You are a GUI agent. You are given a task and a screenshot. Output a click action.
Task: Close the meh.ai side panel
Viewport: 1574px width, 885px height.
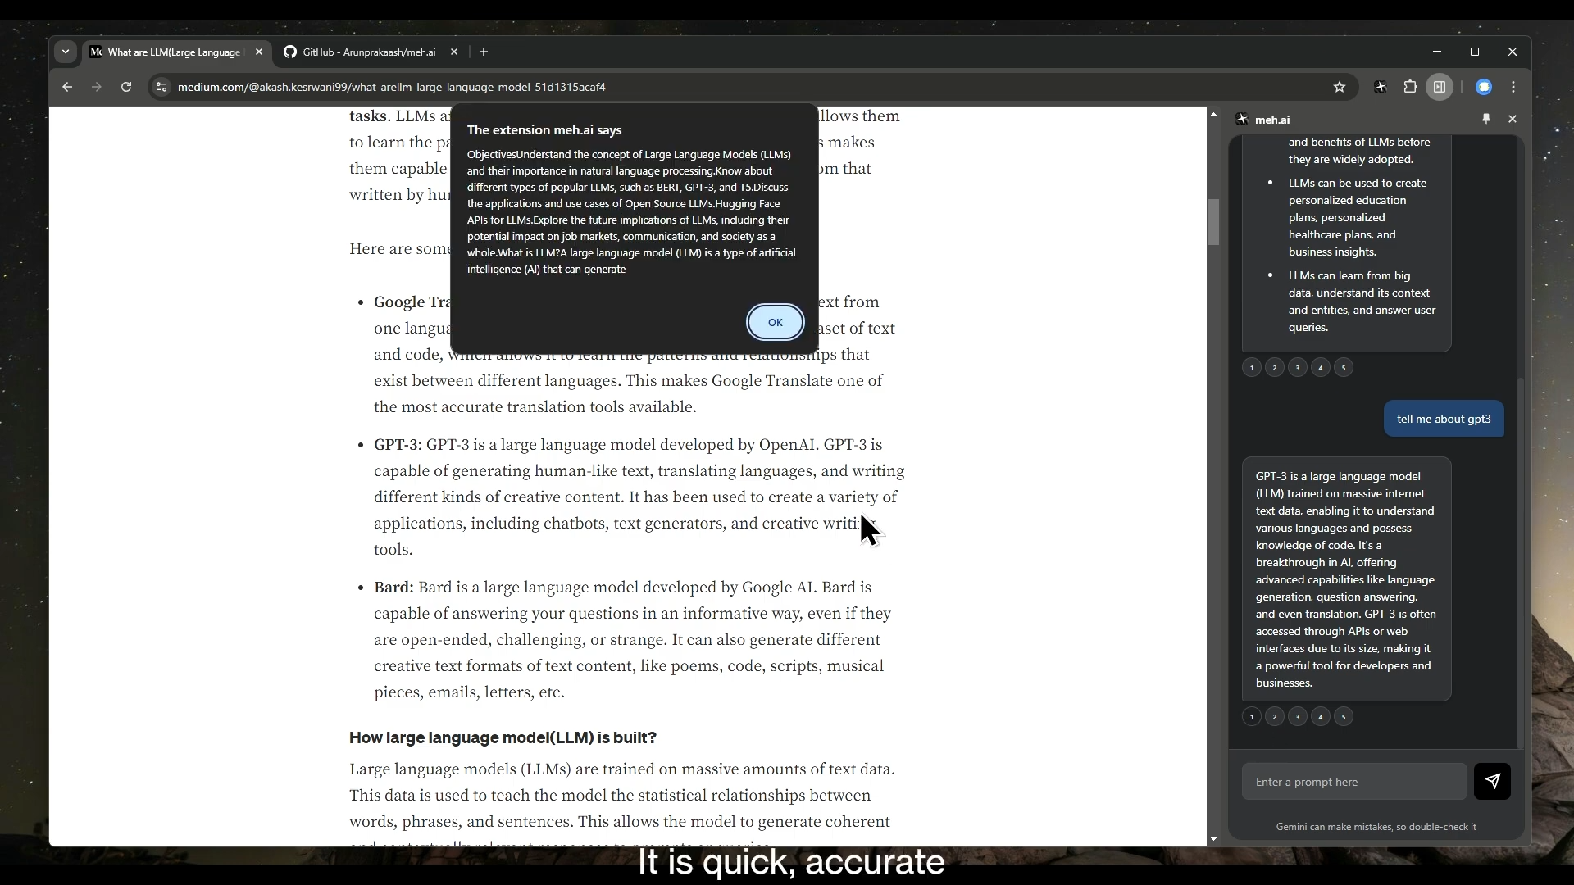pos(1513,119)
